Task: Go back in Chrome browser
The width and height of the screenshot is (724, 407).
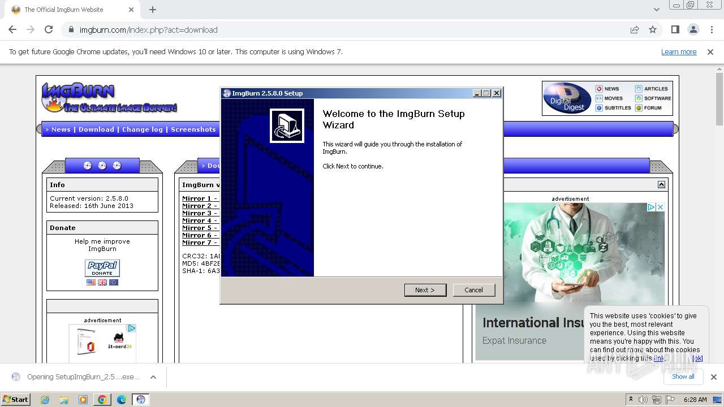Action: pyautogui.click(x=12, y=30)
